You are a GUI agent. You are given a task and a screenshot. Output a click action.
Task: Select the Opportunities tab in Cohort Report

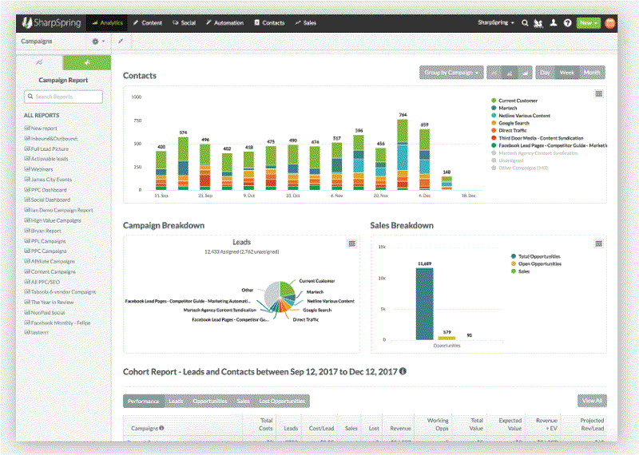pos(210,401)
